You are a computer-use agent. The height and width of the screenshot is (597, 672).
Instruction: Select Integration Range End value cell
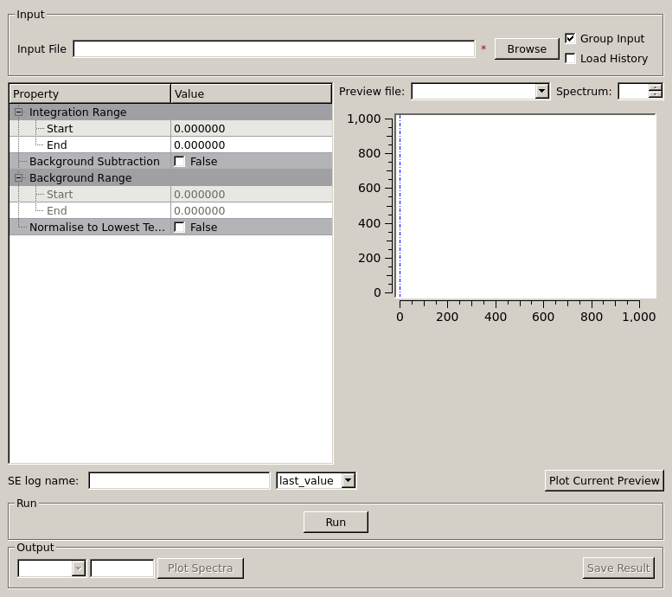coord(251,145)
